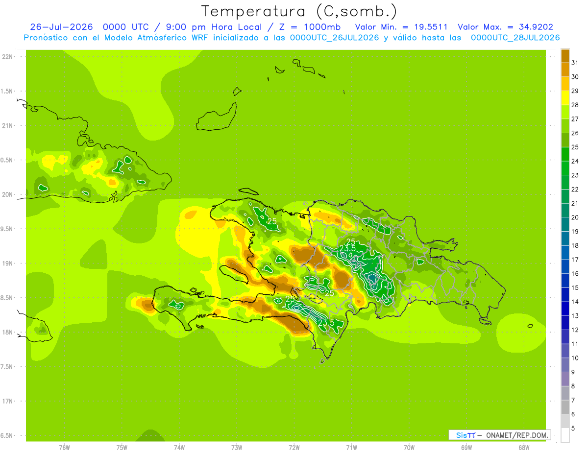This screenshot has height=454, width=588.
Task: Click the "23.5" contour label near Haiti's southern border
Action: pyautogui.click(x=326, y=323)
